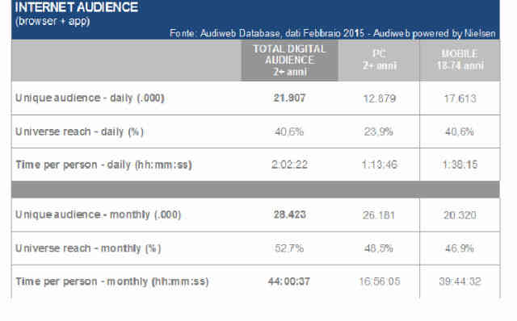
Task: Click the 21.907 daily total audience value
Action: 289,98
